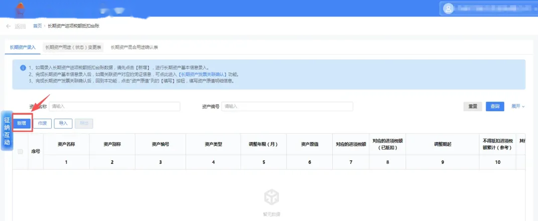Viewport: 538px width, 221px height.
Task: Focus the 资产名称 input field
Action: pos(114,106)
